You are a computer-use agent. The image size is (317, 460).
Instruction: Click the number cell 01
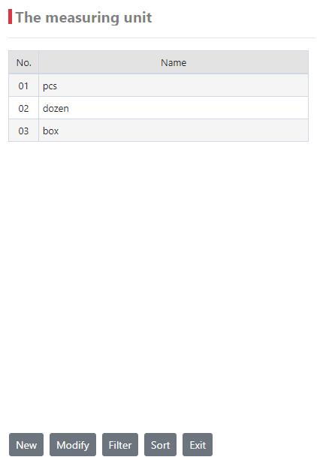24,86
